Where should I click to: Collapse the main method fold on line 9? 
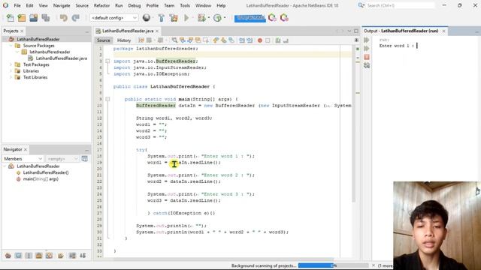coord(107,99)
